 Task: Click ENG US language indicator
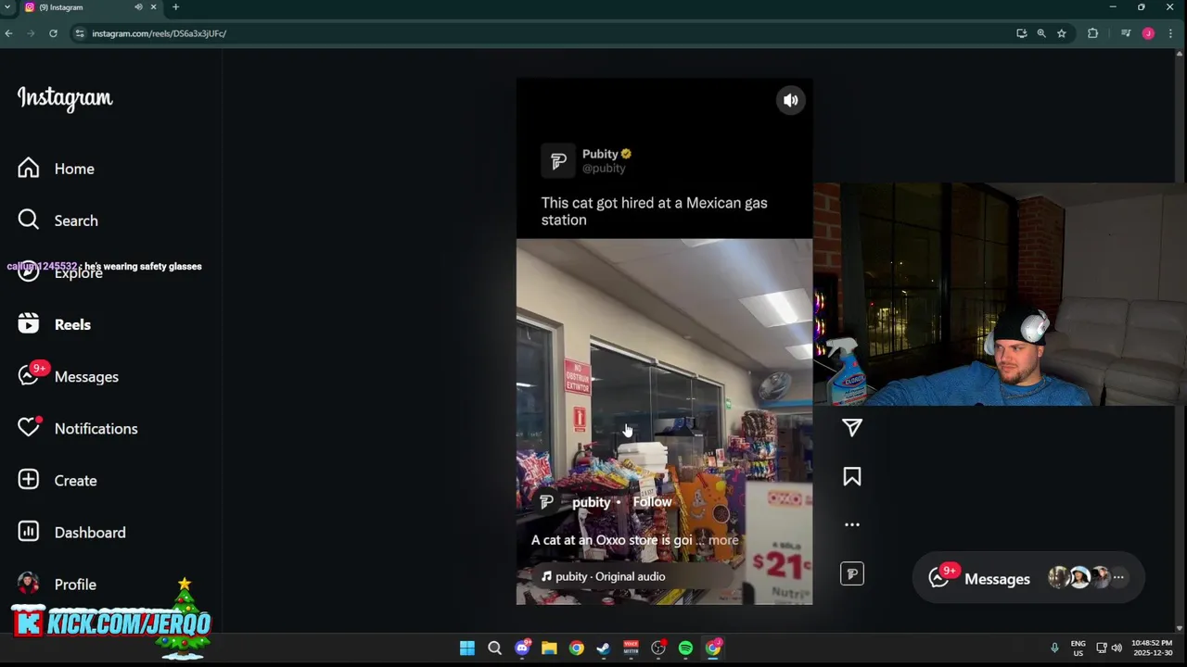click(1079, 648)
